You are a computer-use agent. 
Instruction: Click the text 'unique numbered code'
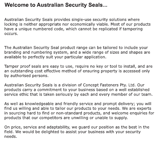40,29
